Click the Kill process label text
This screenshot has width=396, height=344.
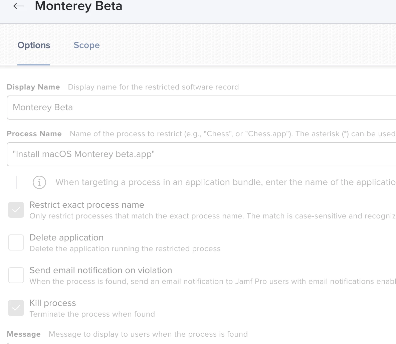pyautogui.click(x=52, y=303)
